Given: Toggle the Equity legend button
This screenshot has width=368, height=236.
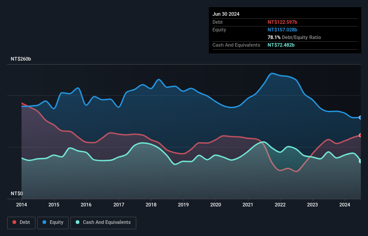Looking at the screenshot, I should [53, 223].
